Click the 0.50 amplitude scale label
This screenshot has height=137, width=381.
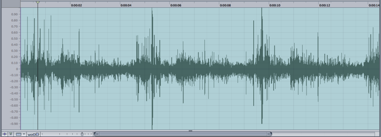14,39
